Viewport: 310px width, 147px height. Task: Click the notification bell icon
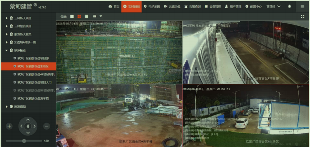click(289, 6)
